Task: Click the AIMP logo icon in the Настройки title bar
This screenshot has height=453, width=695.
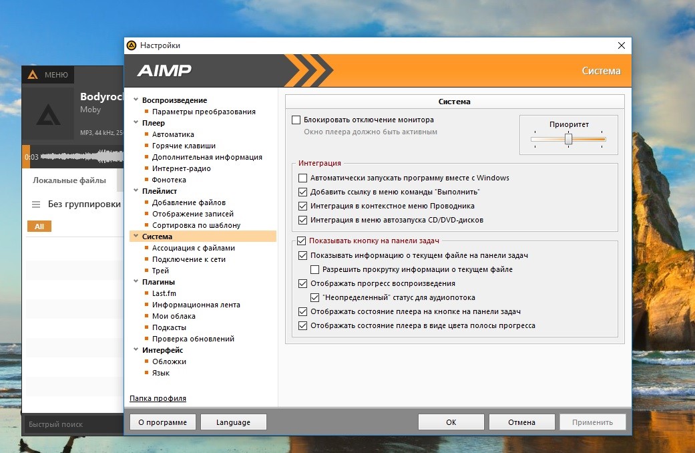Action: click(132, 45)
